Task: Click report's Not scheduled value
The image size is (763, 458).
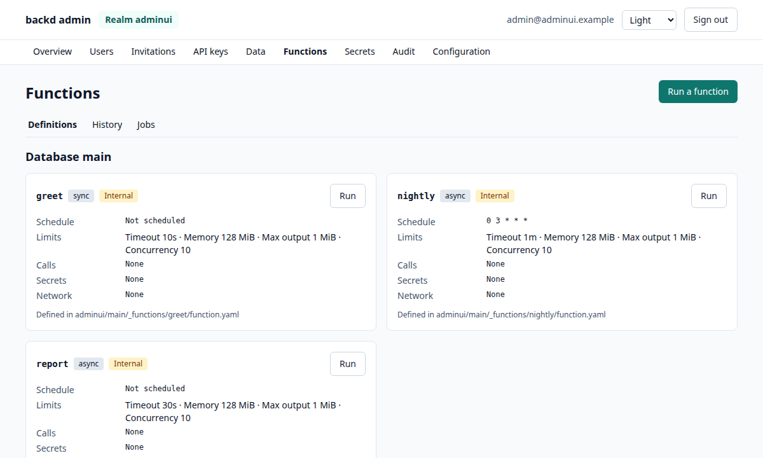Action: (x=155, y=389)
